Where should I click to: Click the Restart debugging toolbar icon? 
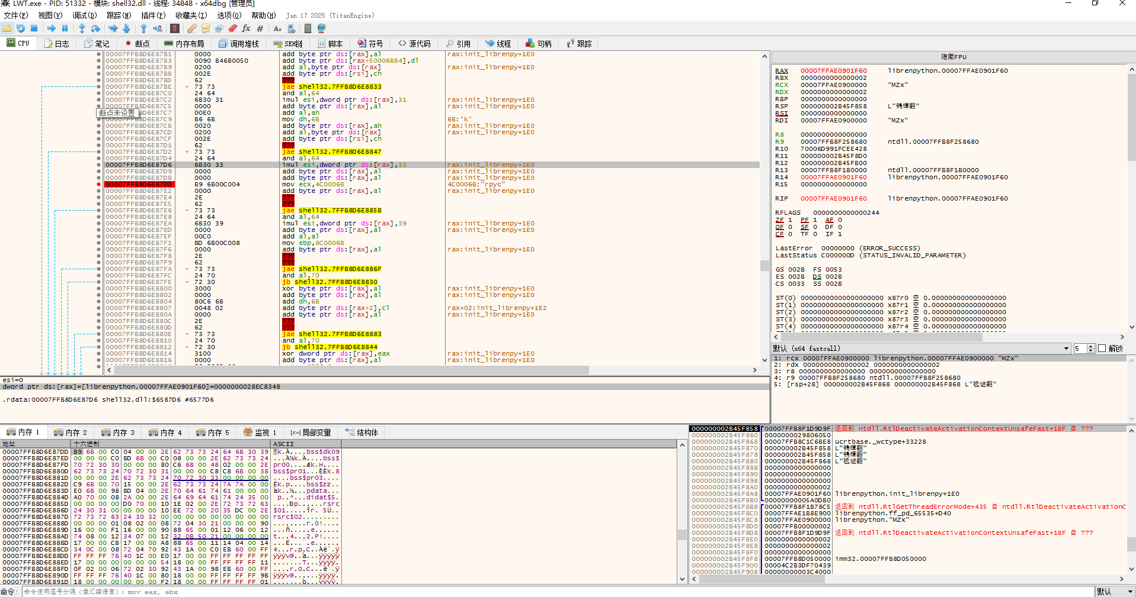pos(21,28)
